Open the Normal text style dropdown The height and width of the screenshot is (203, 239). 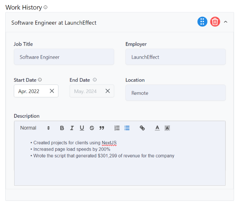click(x=35, y=128)
